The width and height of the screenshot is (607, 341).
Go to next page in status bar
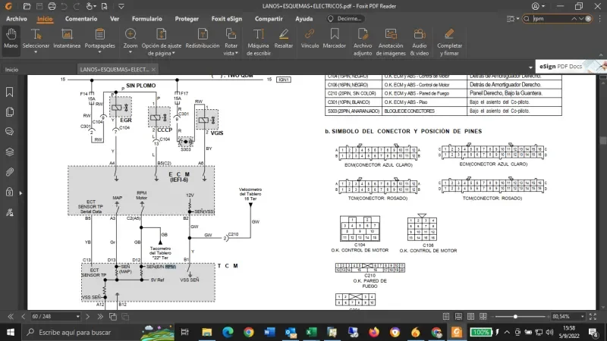coord(88,316)
